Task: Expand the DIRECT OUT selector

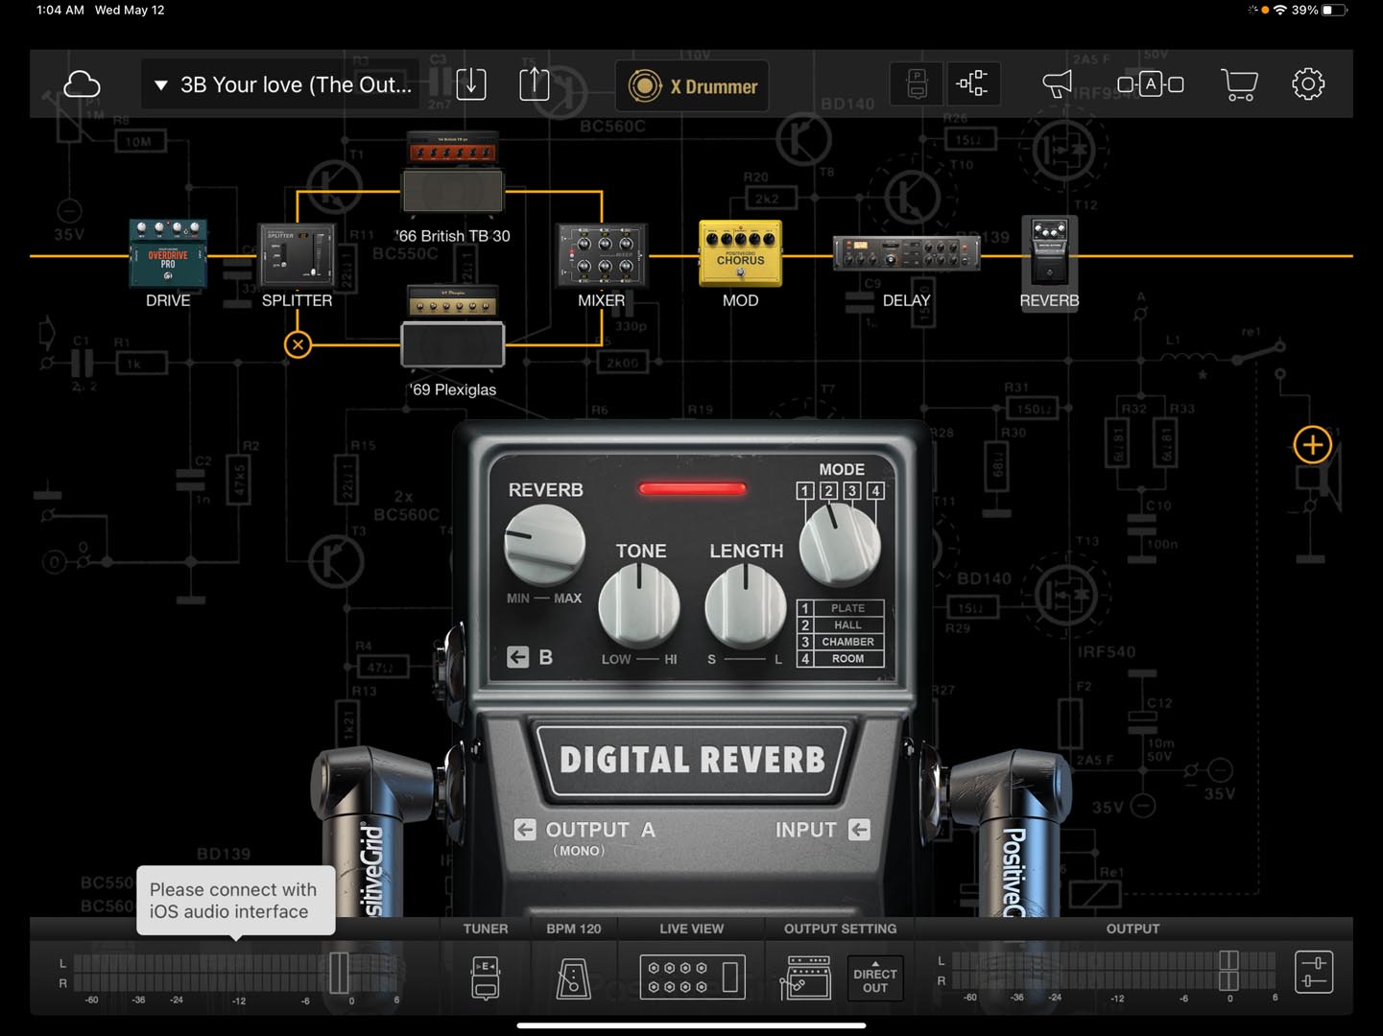Action: [x=875, y=978]
